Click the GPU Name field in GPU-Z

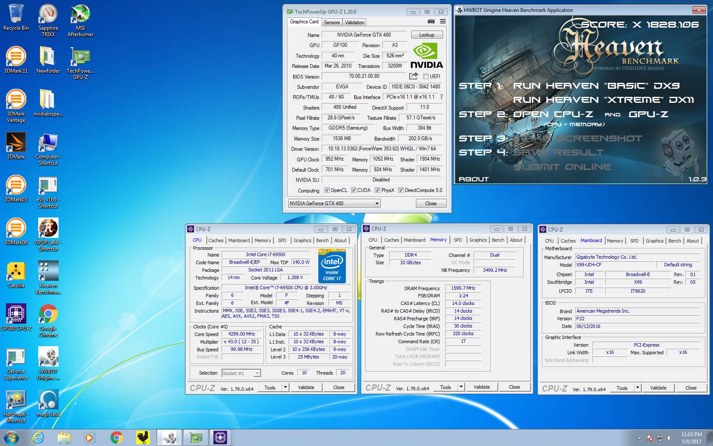364,35
